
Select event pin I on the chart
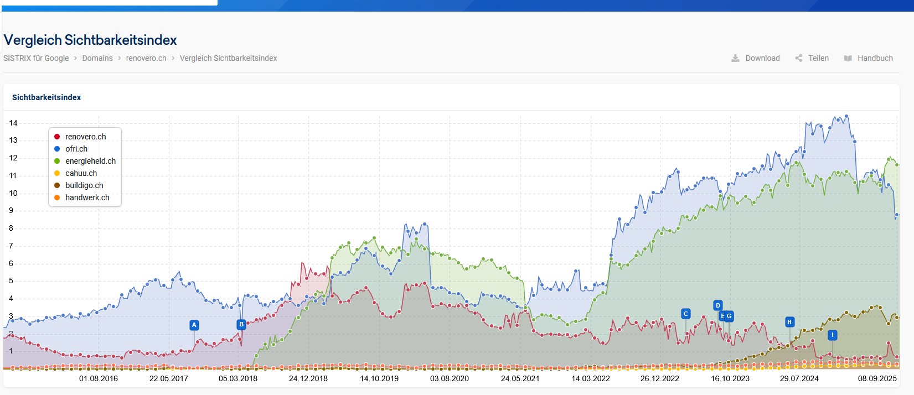[832, 335]
